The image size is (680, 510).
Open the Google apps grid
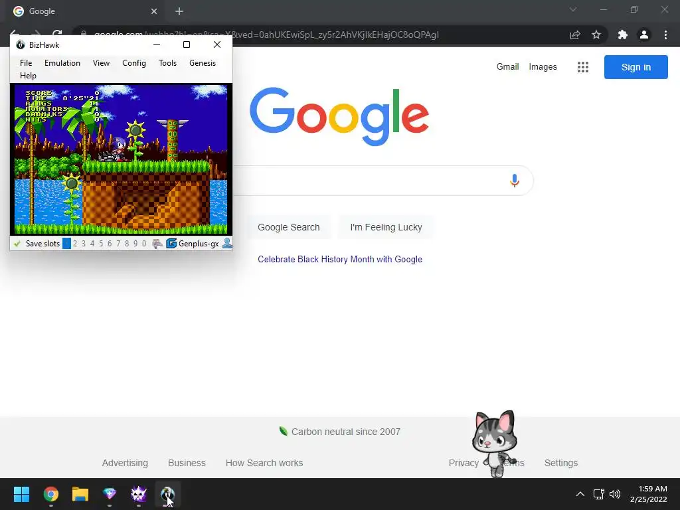[583, 67]
